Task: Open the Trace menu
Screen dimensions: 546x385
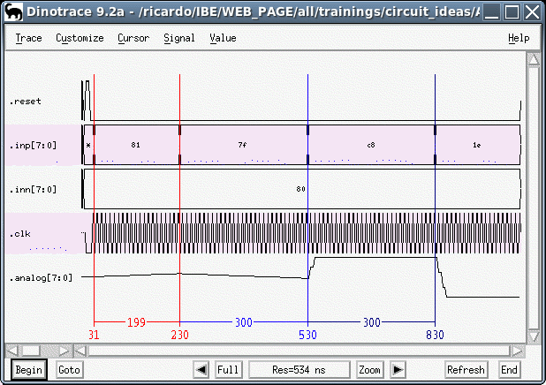Action: click(x=28, y=38)
